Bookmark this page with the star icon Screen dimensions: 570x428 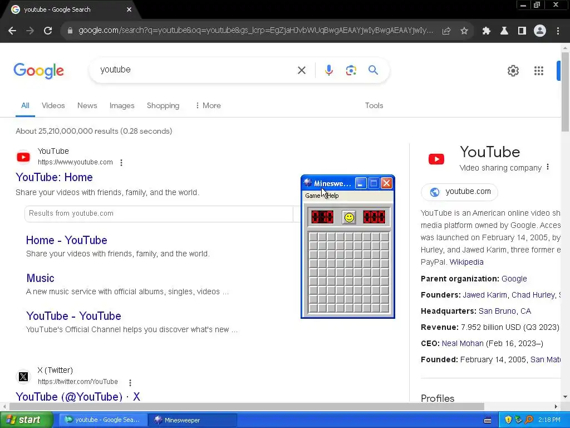(x=464, y=31)
